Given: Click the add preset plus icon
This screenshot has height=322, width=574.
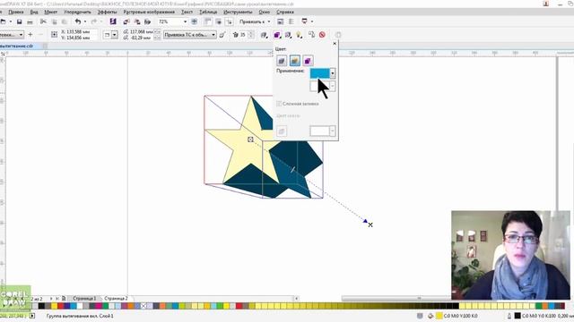Looking at the screenshot, I should (30, 35).
